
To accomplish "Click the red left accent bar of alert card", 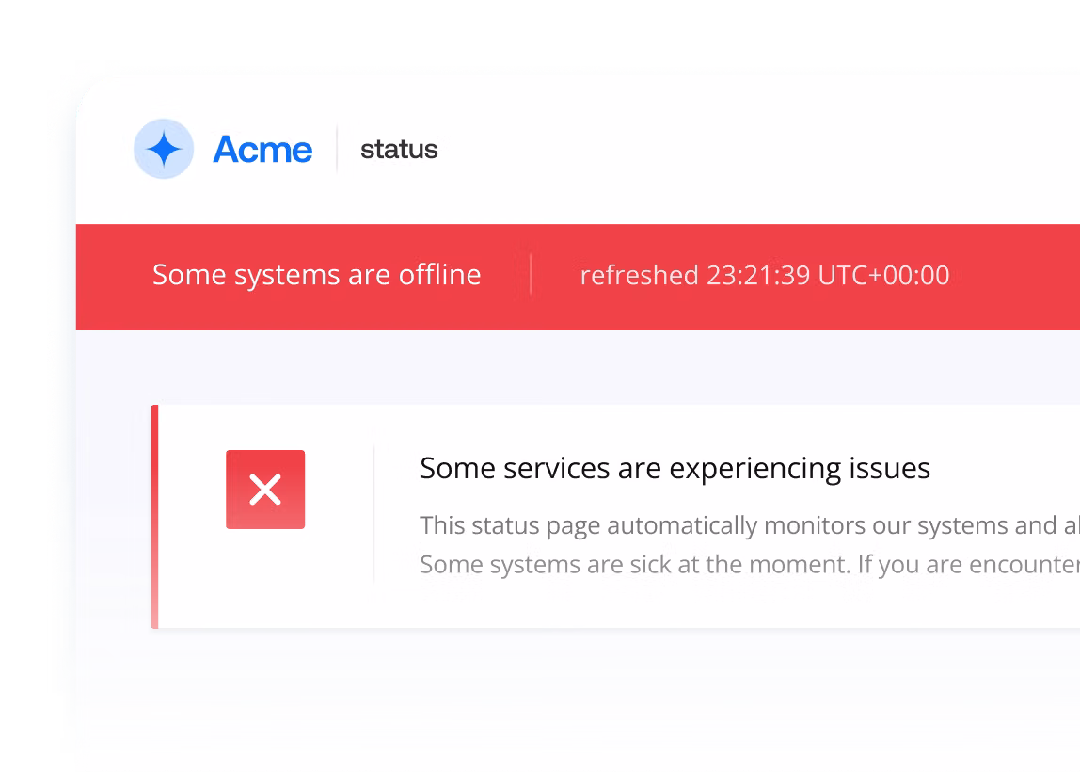I will 154,516.
